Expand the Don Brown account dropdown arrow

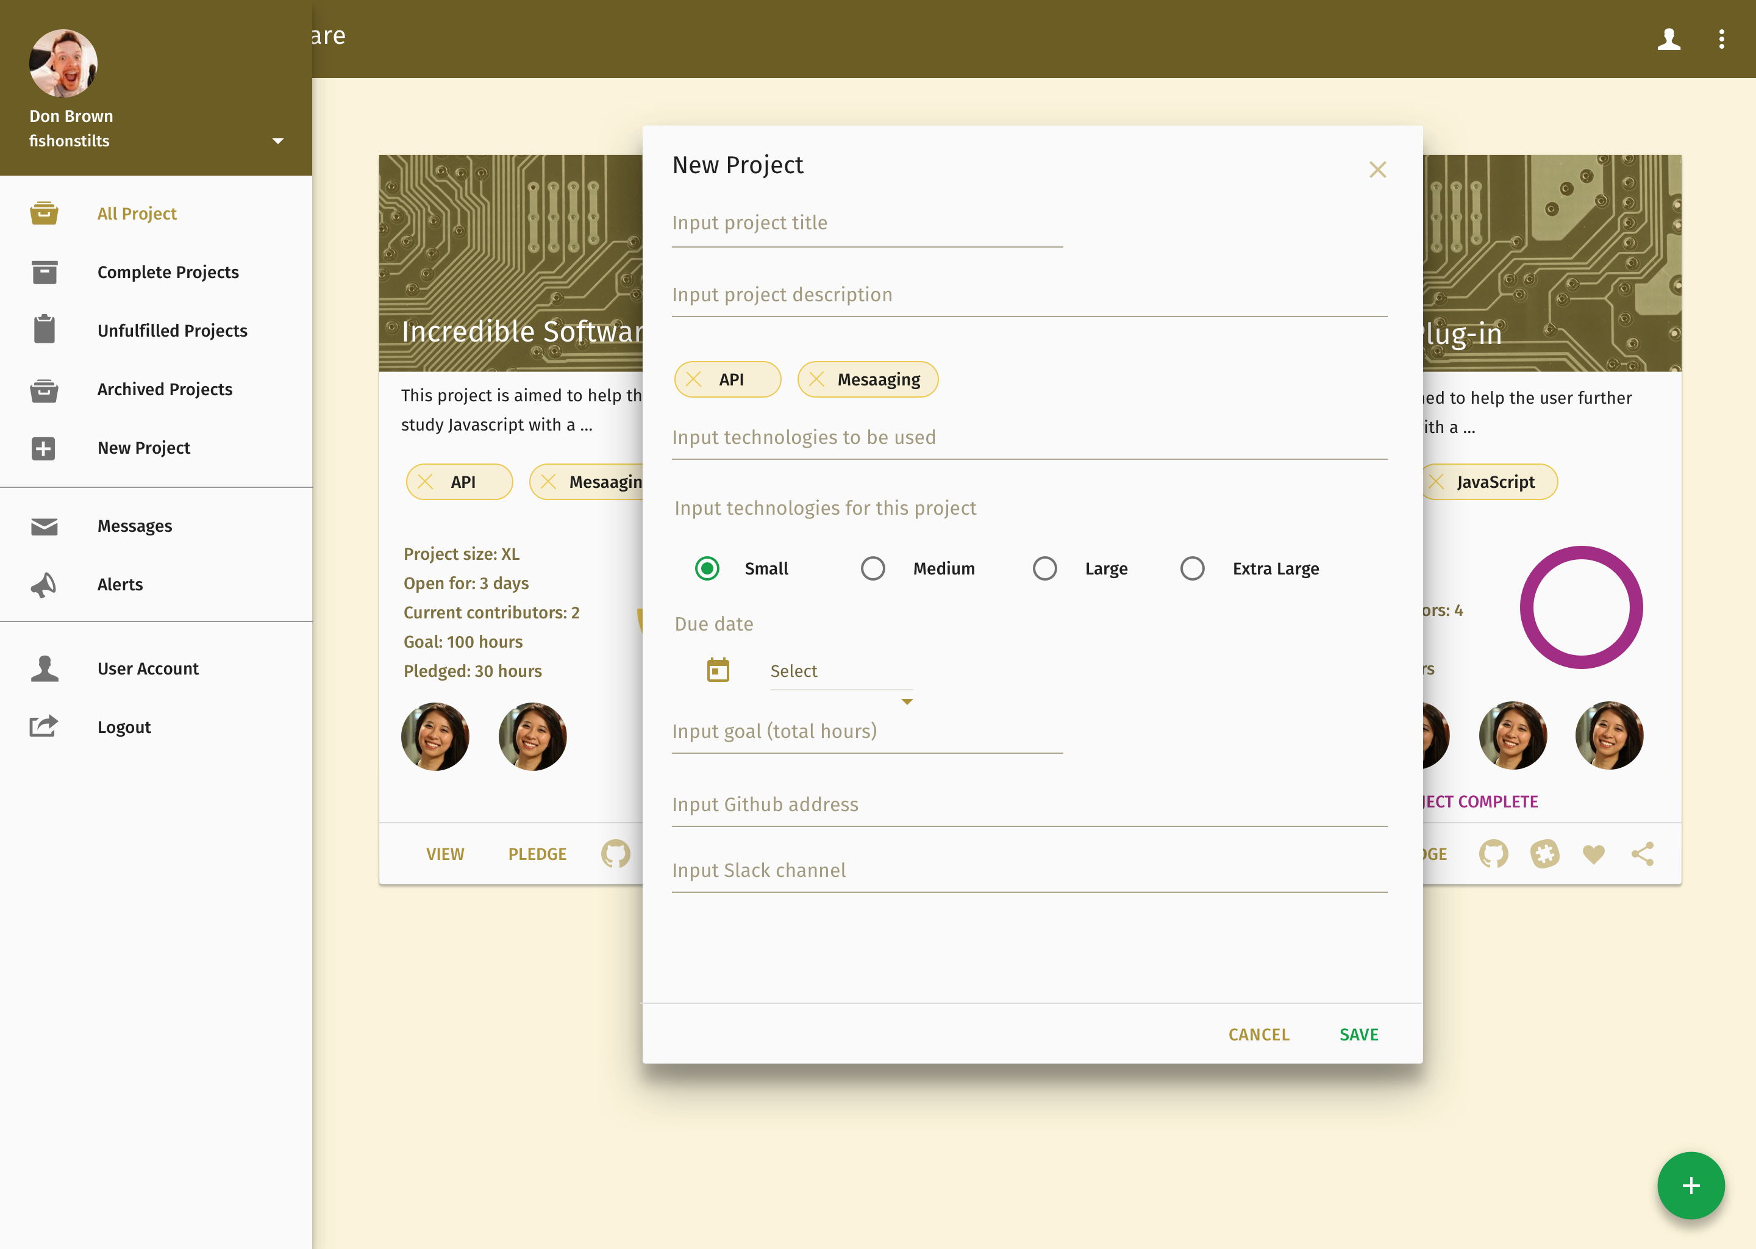pyautogui.click(x=277, y=141)
